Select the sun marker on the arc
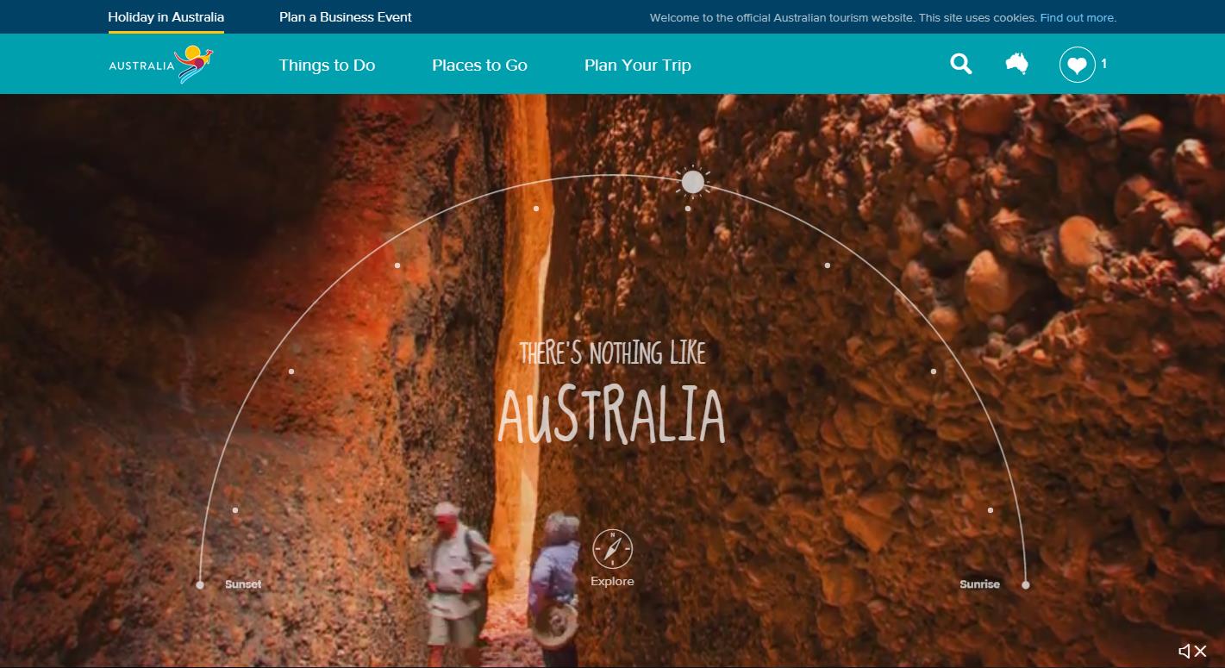The width and height of the screenshot is (1225, 668). 692,182
